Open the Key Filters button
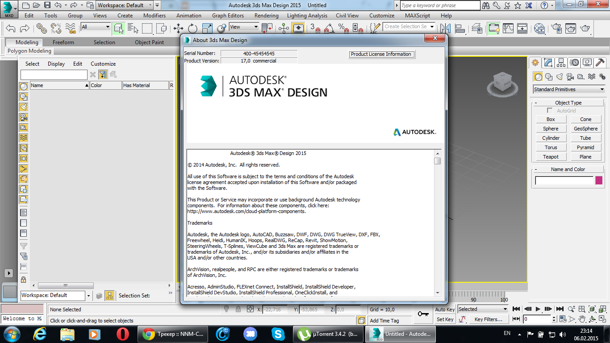This screenshot has height=343, width=610. pyautogui.click(x=489, y=319)
